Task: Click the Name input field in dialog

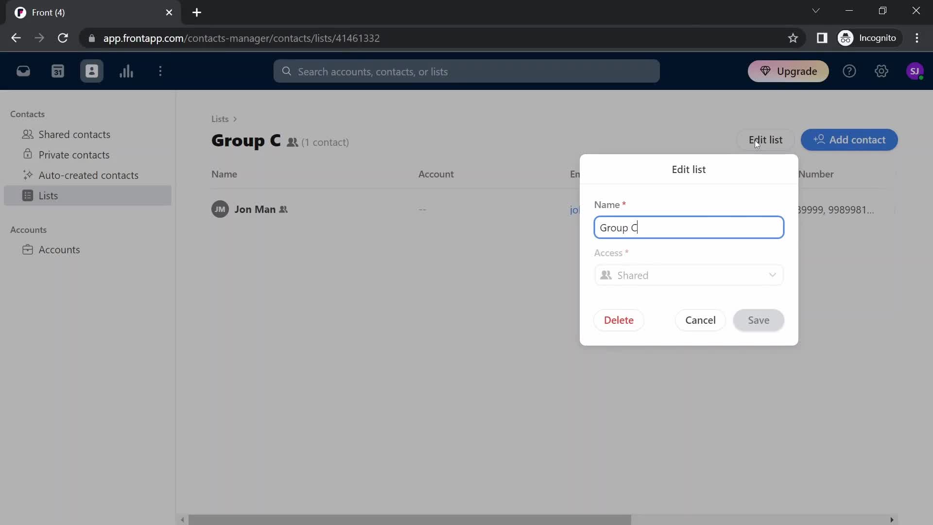Action: [689, 227]
